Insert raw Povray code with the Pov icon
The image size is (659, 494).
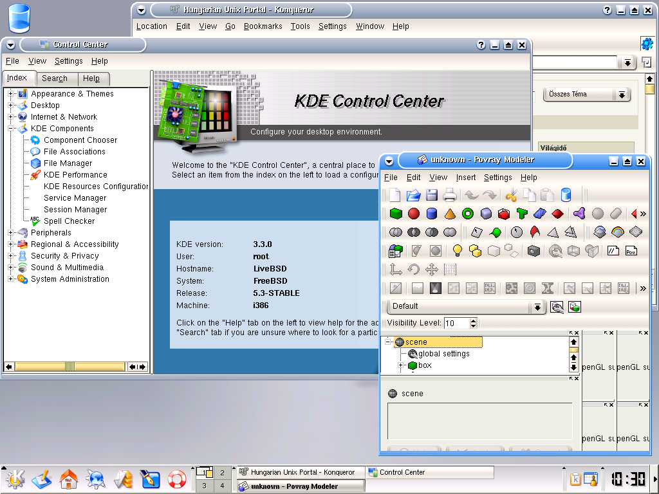[x=631, y=251]
